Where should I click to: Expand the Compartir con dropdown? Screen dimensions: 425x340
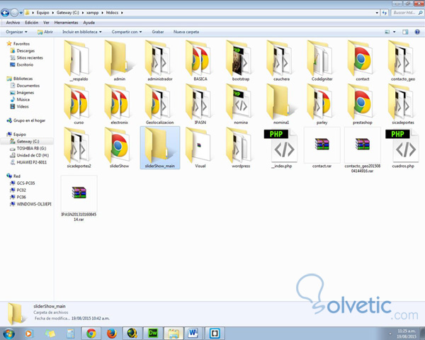point(127,32)
